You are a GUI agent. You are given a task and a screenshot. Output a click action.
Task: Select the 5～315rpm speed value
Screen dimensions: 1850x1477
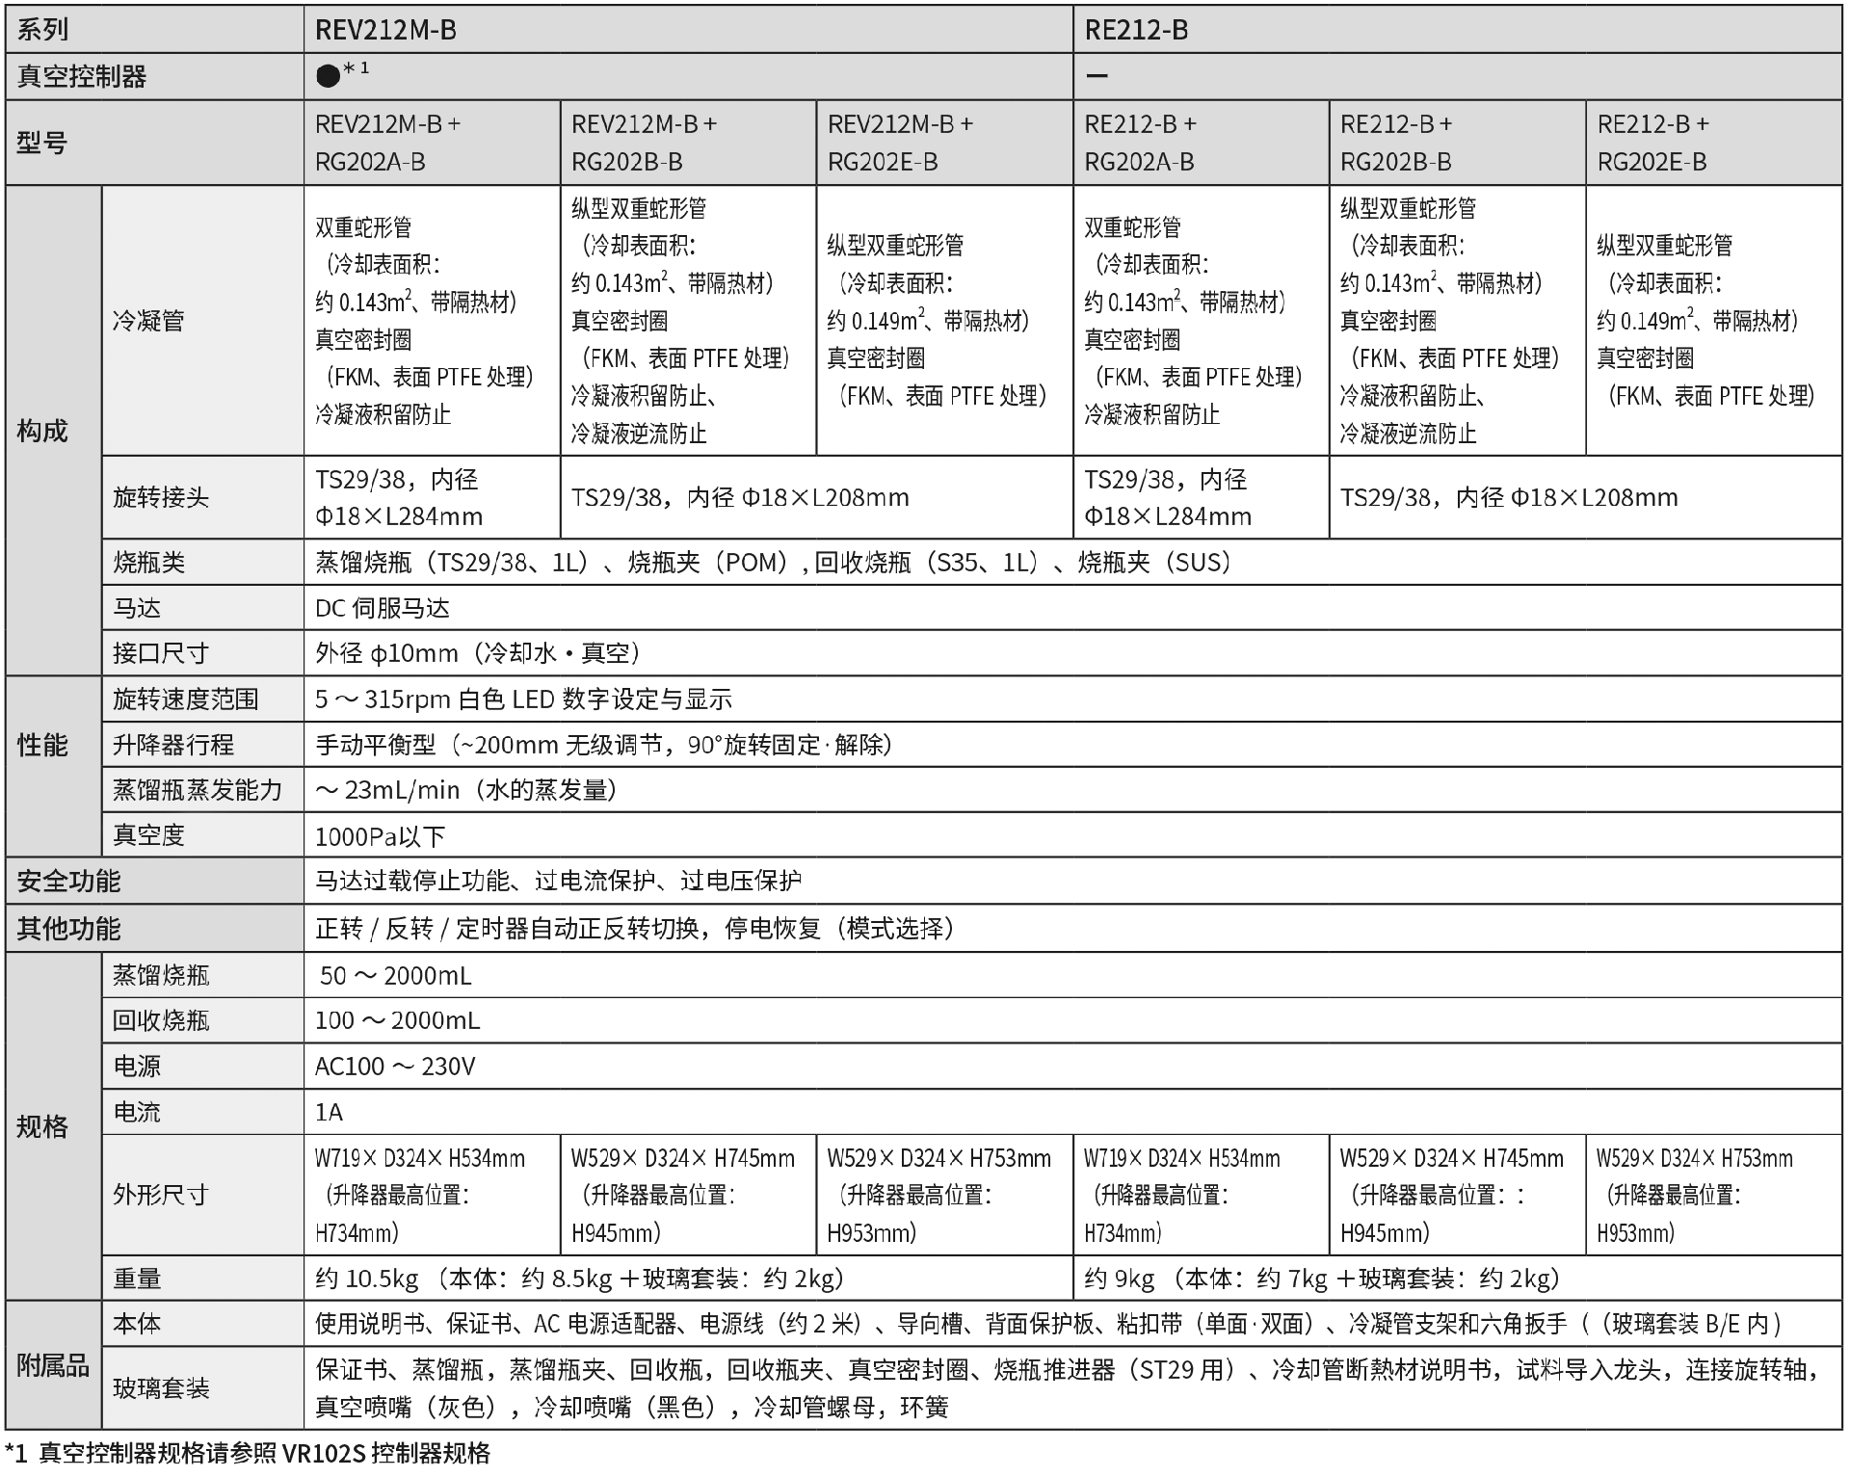524,699
